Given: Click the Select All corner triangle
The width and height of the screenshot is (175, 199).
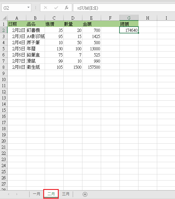Looking at the screenshot, I should click(x=5, y=18).
